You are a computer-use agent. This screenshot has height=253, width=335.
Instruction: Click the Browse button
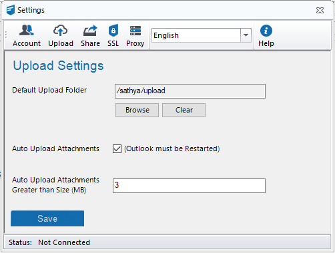click(137, 110)
